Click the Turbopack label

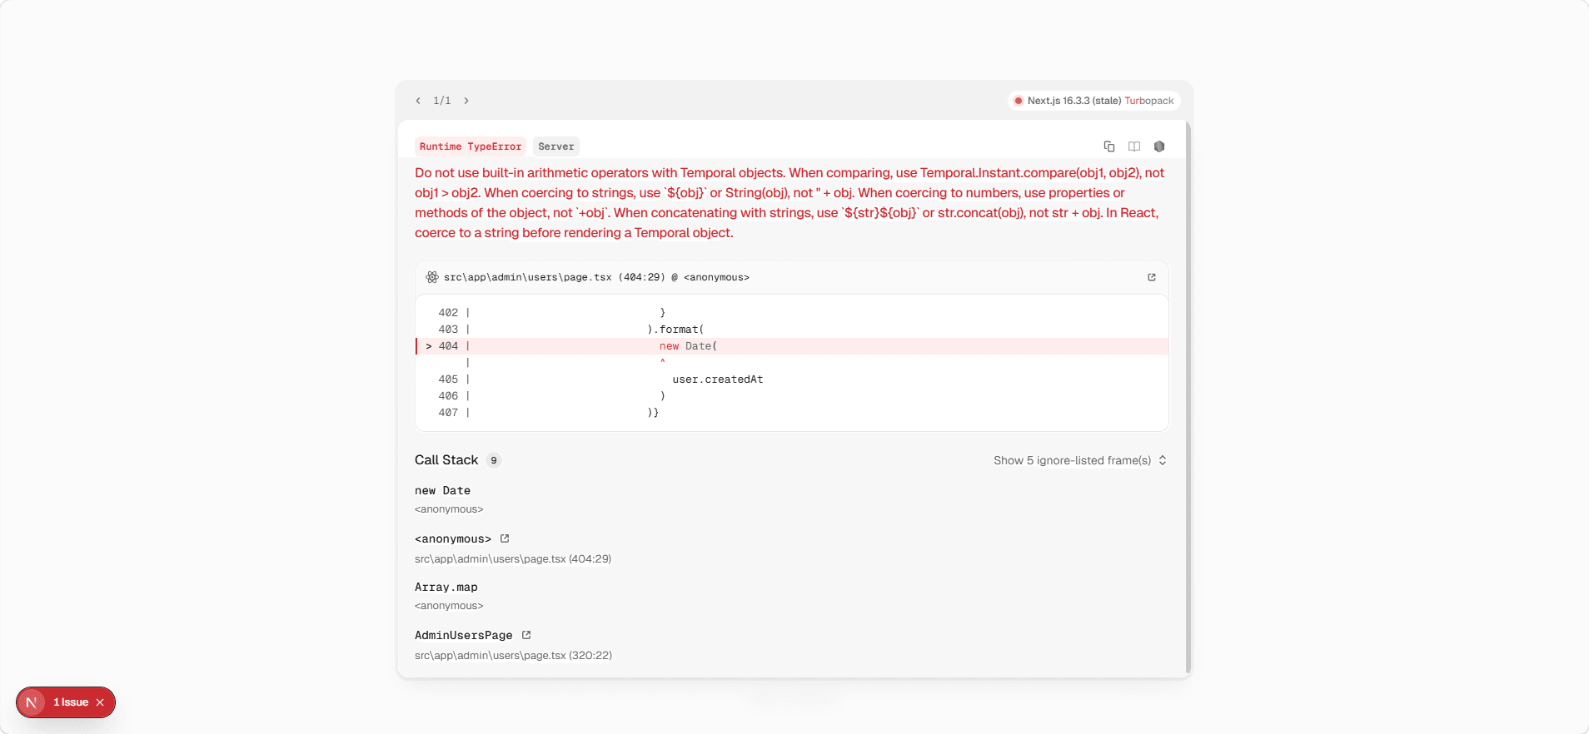1149,101
